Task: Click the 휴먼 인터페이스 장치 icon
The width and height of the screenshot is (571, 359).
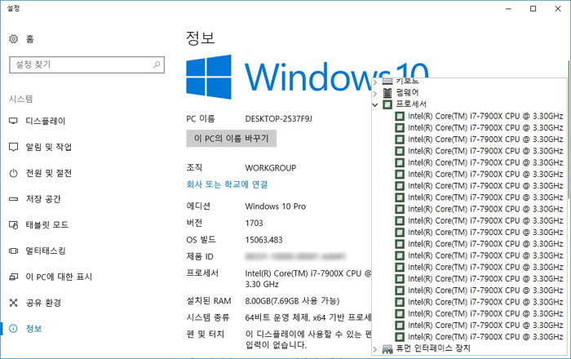Action: click(x=387, y=349)
